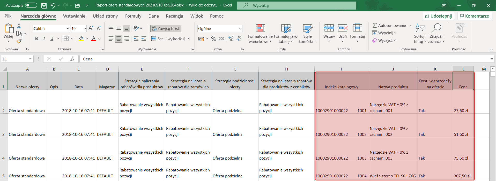Click the Orientation text angle icon
Screen dimensions: 496x181
(x=136, y=28)
